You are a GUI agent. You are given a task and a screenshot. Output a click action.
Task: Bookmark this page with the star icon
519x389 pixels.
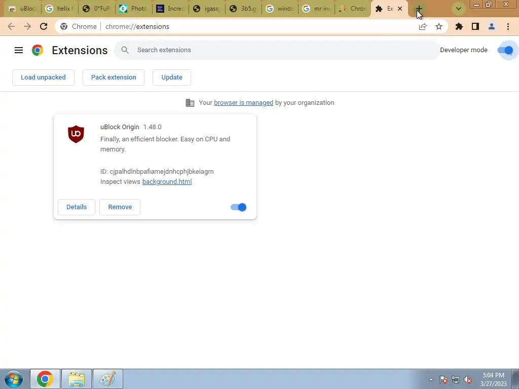[x=439, y=26]
